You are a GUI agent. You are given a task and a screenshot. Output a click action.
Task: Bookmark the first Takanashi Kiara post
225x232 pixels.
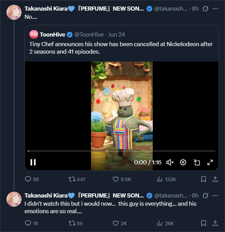(204, 179)
